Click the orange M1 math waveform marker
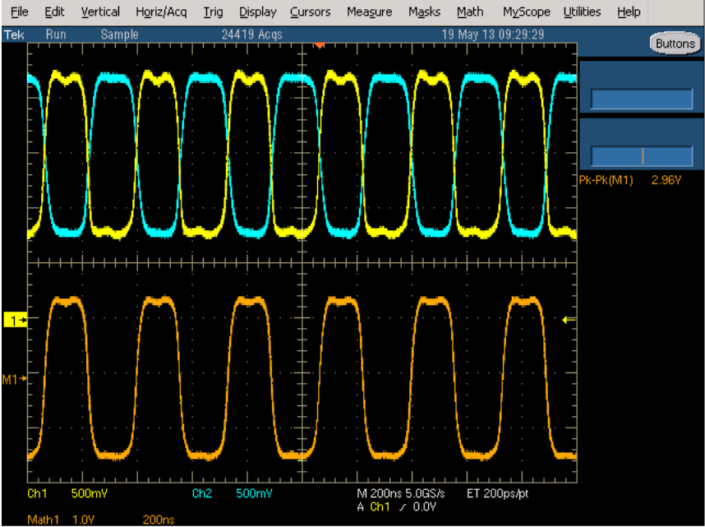 click(x=16, y=378)
